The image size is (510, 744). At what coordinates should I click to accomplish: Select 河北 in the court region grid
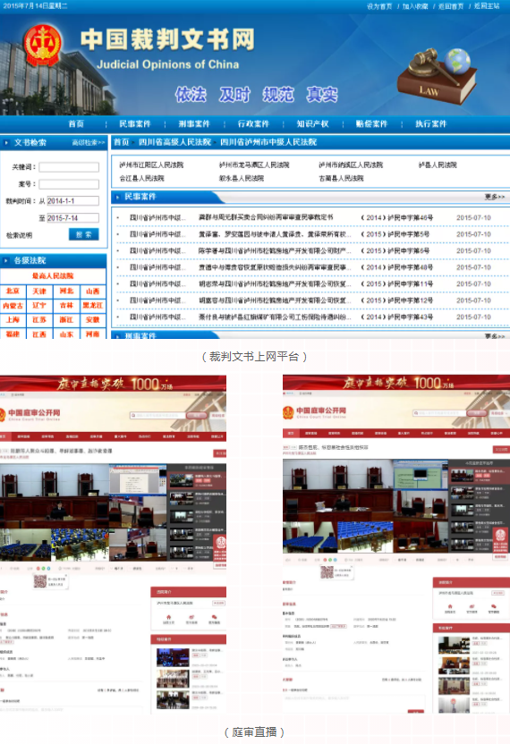[66, 291]
